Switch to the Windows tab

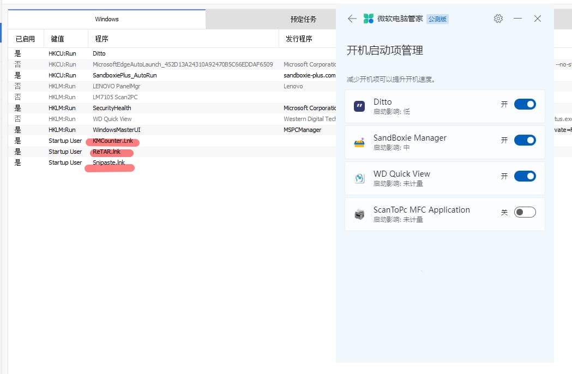coord(107,19)
